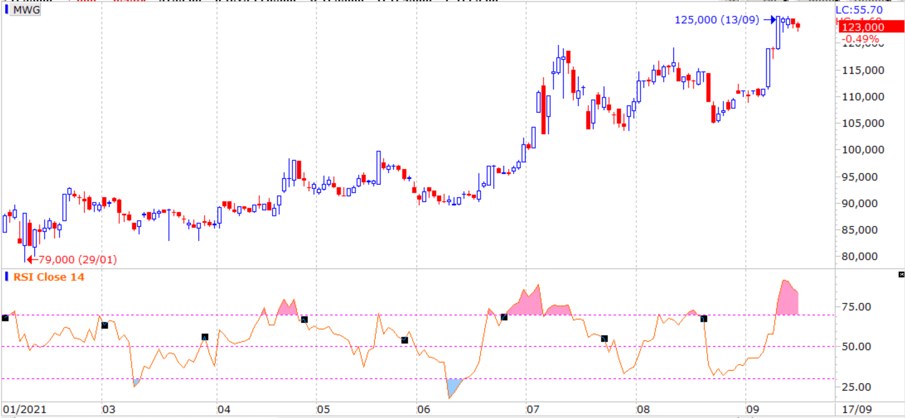Image resolution: width=905 pixels, height=418 pixels.
Task: Click the red 123,000 current price tag
Action: [x=863, y=27]
